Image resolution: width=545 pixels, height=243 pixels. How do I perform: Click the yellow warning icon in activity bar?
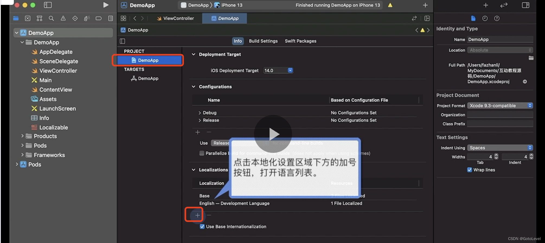pyautogui.click(x=390, y=5)
